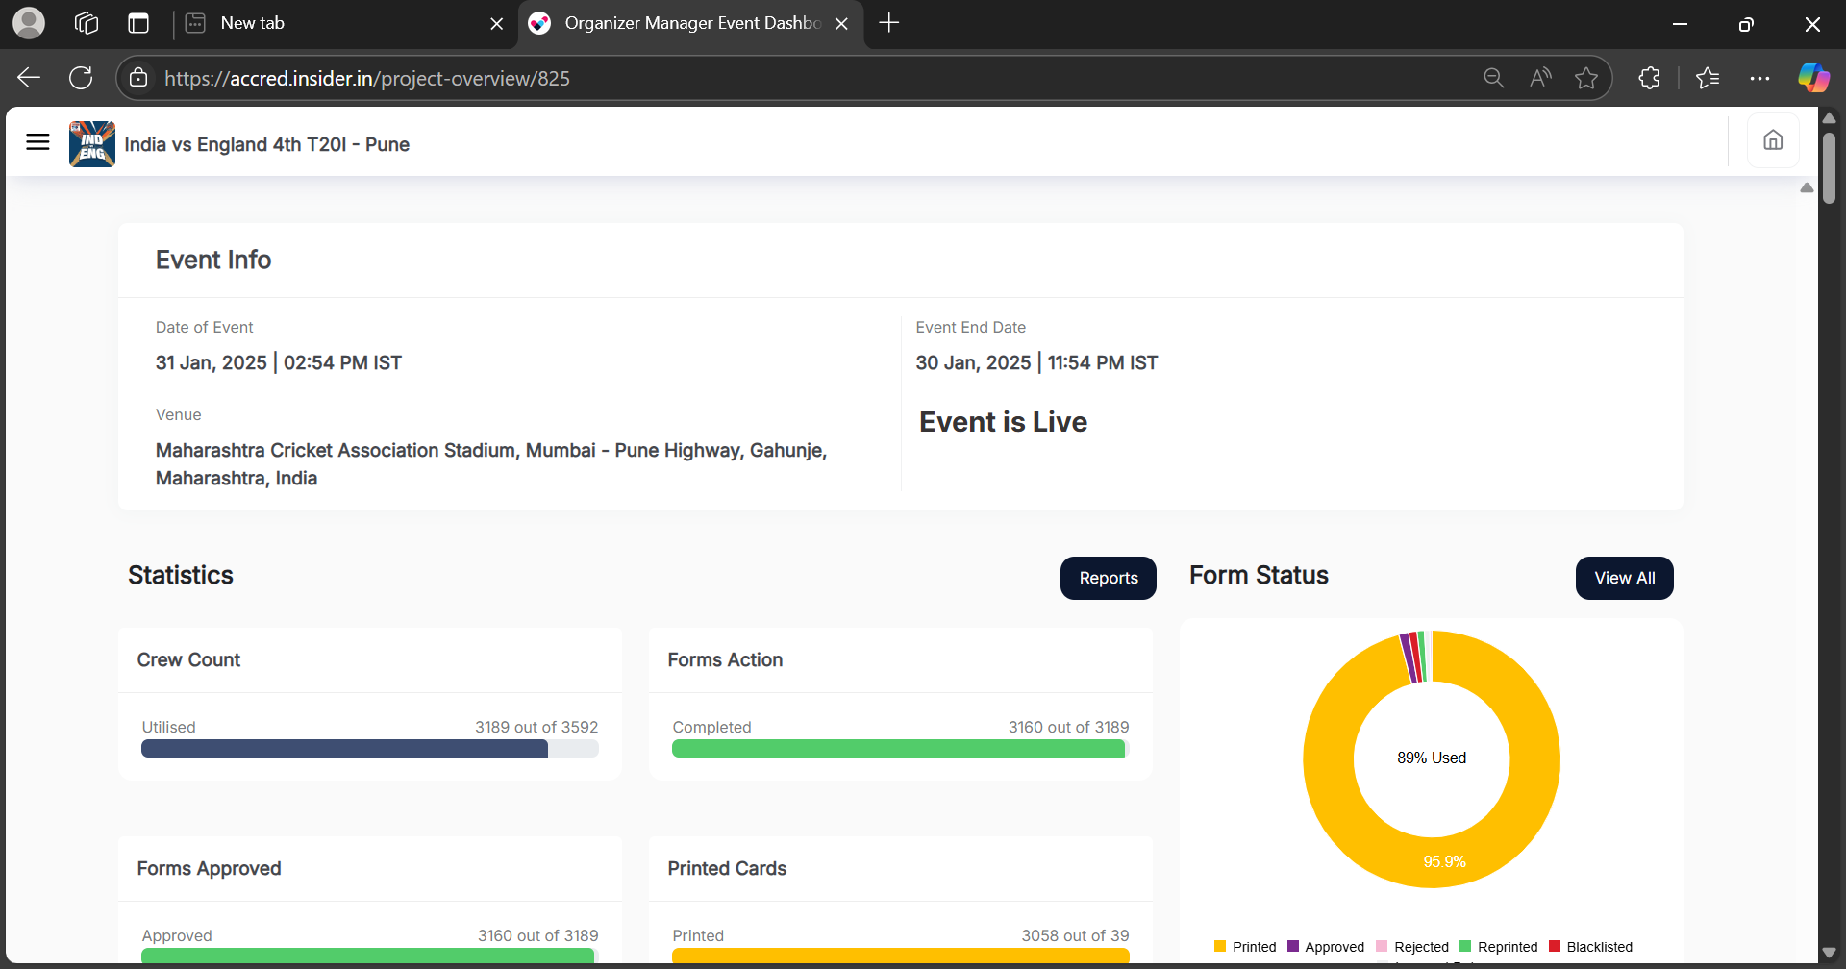
Task: Open the tab actions menu
Action: [x=138, y=23]
